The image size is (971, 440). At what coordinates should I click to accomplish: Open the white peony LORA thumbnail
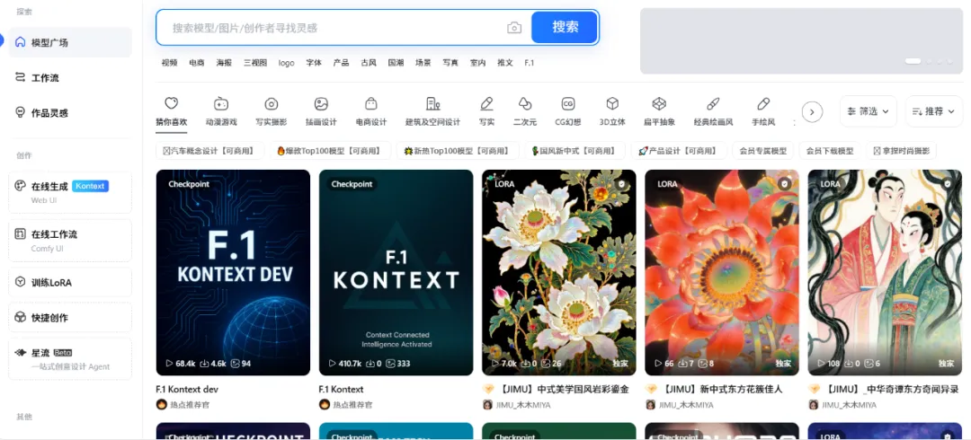[558, 272]
